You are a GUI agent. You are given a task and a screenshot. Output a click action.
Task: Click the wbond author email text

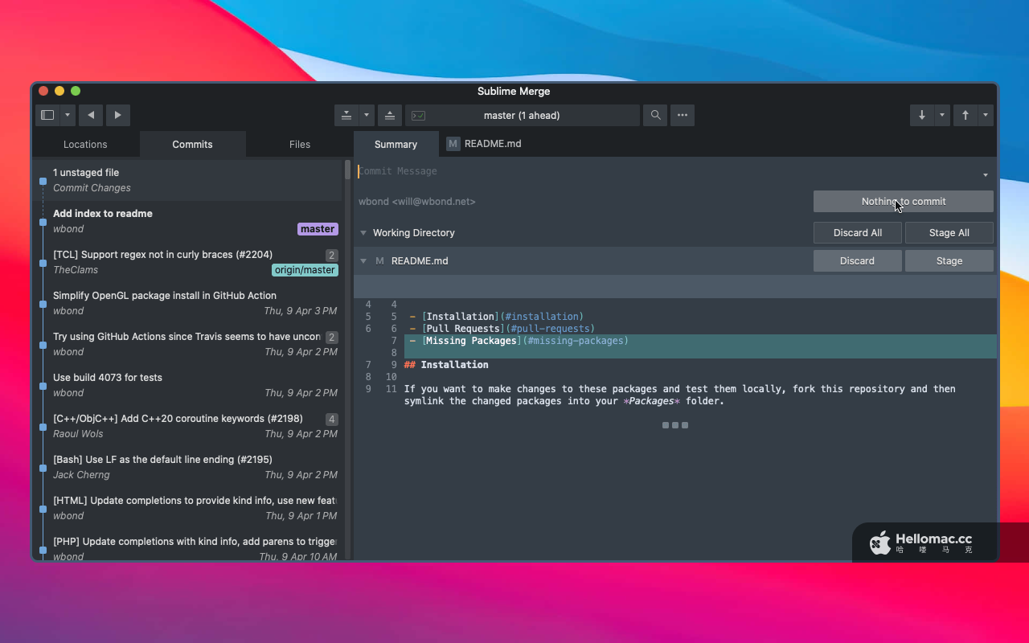point(416,202)
